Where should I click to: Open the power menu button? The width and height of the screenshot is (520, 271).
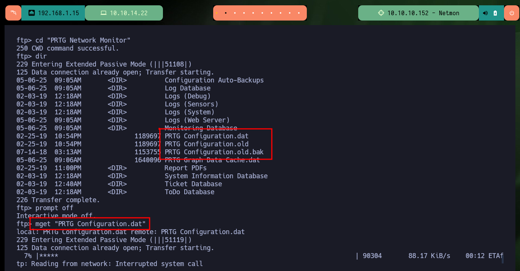pyautogui.click(x=511, y=13)
